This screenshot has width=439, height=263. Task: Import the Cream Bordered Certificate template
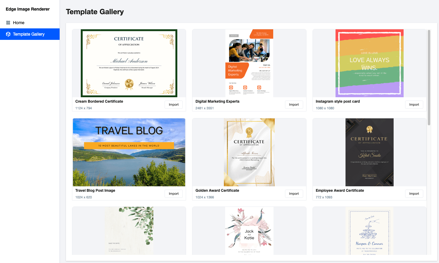coord(174,104)
